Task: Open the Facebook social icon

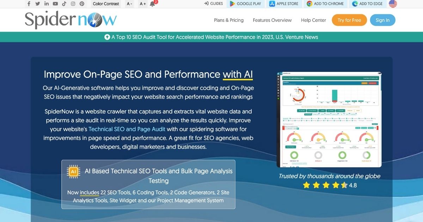Action: click(x=29, y=4)
